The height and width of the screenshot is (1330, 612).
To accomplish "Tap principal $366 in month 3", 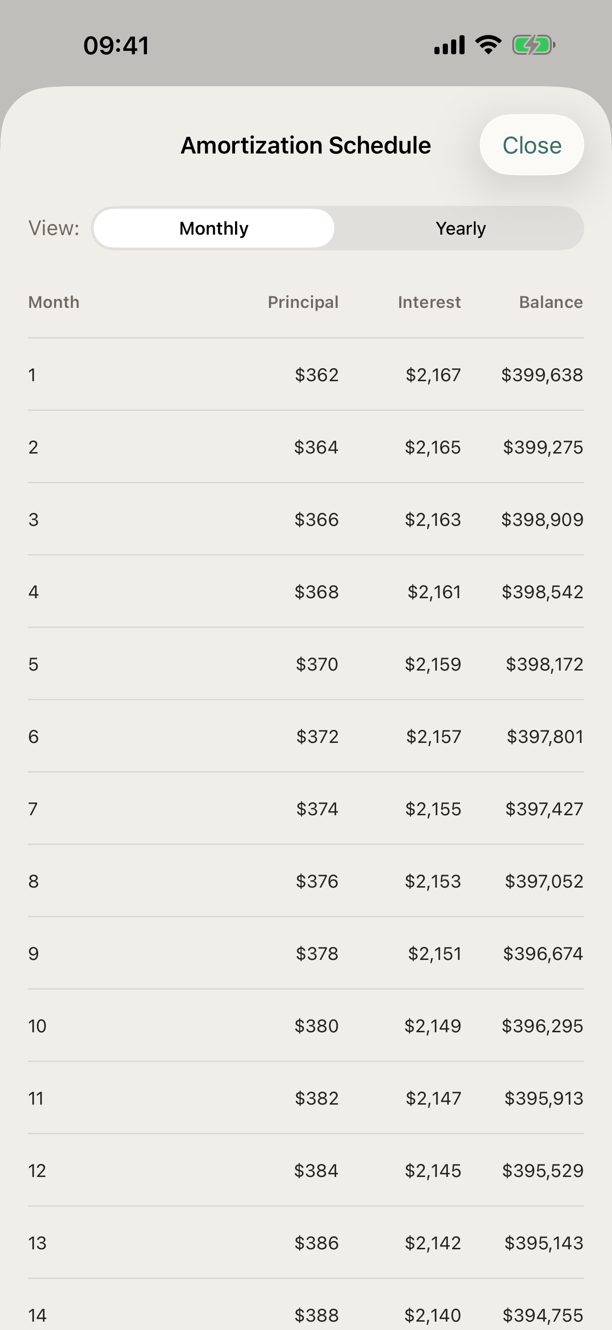I will pyautogui.click(x=317, y=519).
